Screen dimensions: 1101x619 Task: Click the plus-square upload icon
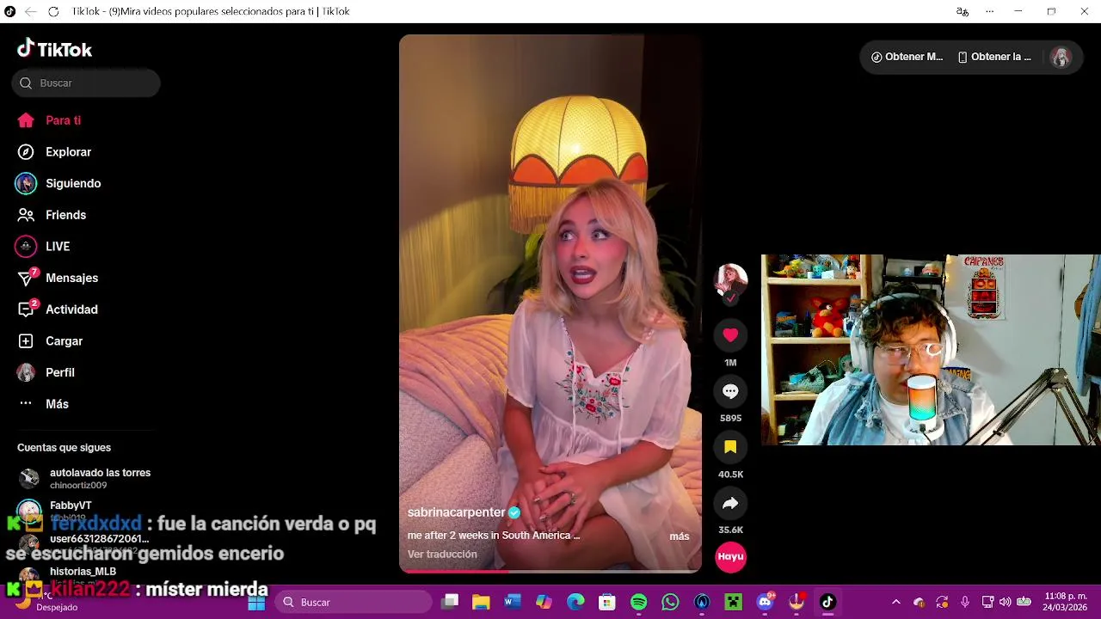26,341
